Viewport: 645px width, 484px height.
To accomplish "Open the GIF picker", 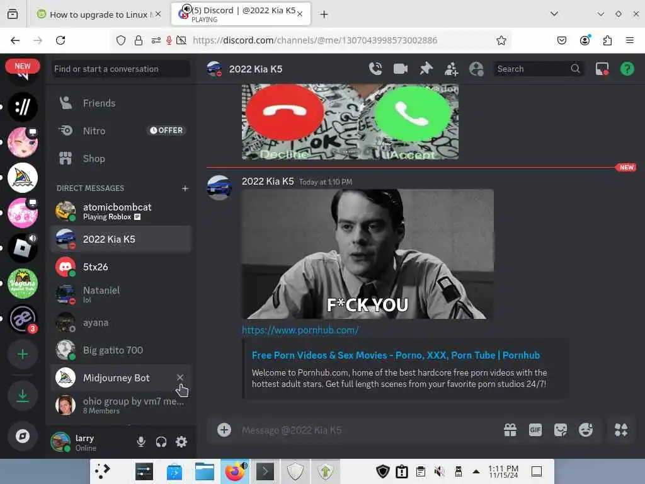I will coord(535,430).
